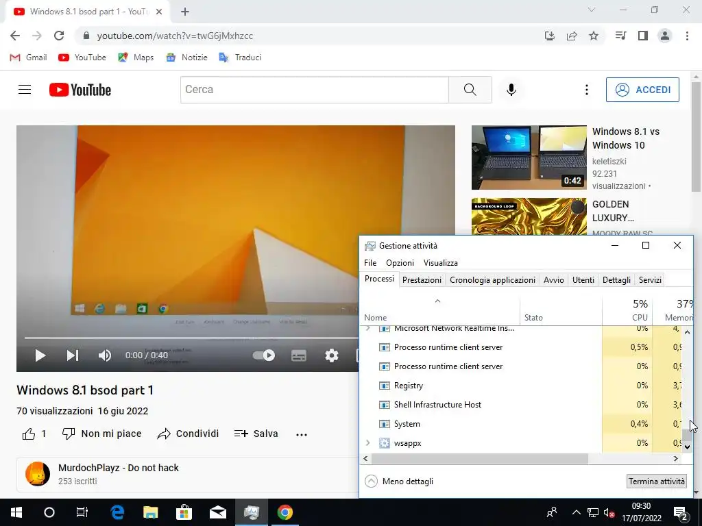Sort processes by CPU column

tap(627, 310)
